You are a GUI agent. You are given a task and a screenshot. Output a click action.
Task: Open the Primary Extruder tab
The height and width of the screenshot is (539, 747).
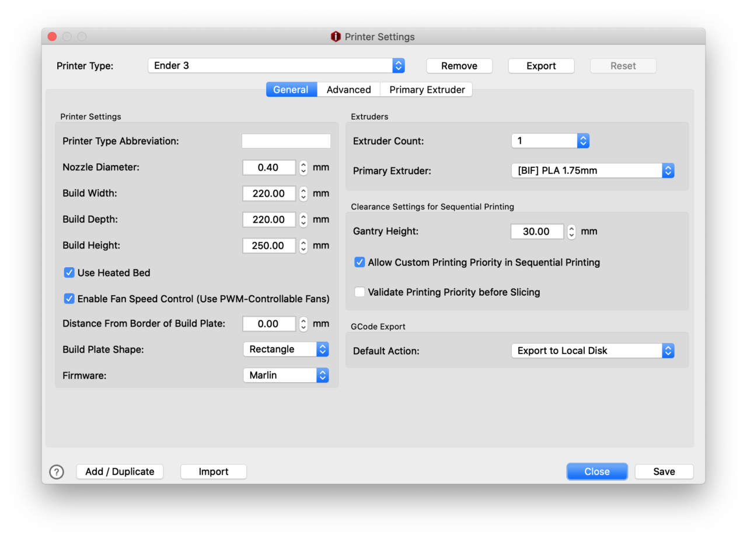[x=427, y=90]
